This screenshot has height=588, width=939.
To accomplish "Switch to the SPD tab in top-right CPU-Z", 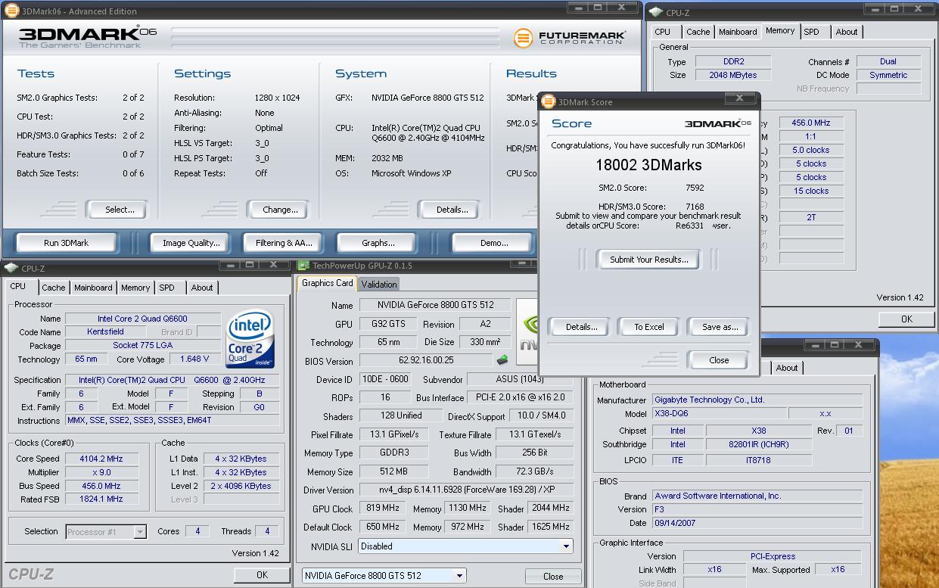I will (812, 32).
